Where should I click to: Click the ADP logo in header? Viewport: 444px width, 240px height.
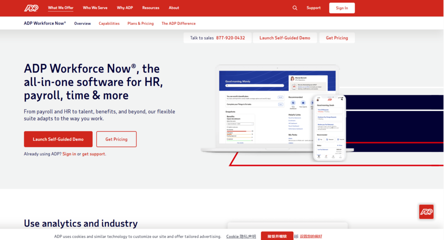(31, 8)
